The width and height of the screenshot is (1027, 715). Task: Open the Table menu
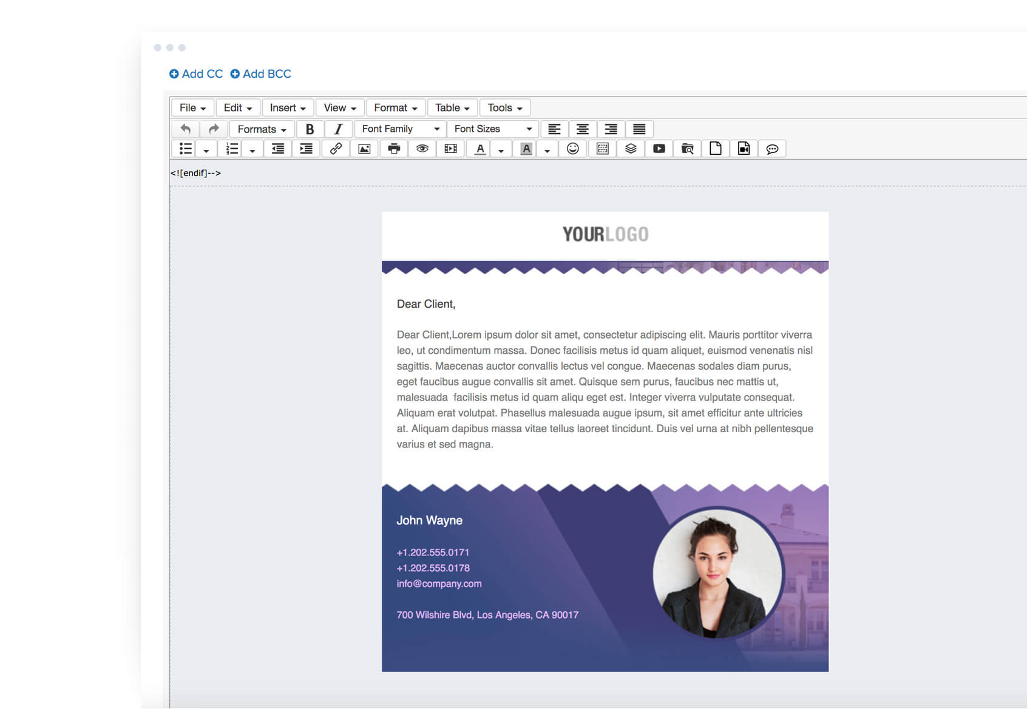coord(452,107)
